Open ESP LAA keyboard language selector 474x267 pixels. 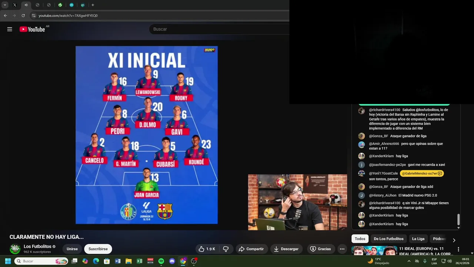tap(434, 261)
